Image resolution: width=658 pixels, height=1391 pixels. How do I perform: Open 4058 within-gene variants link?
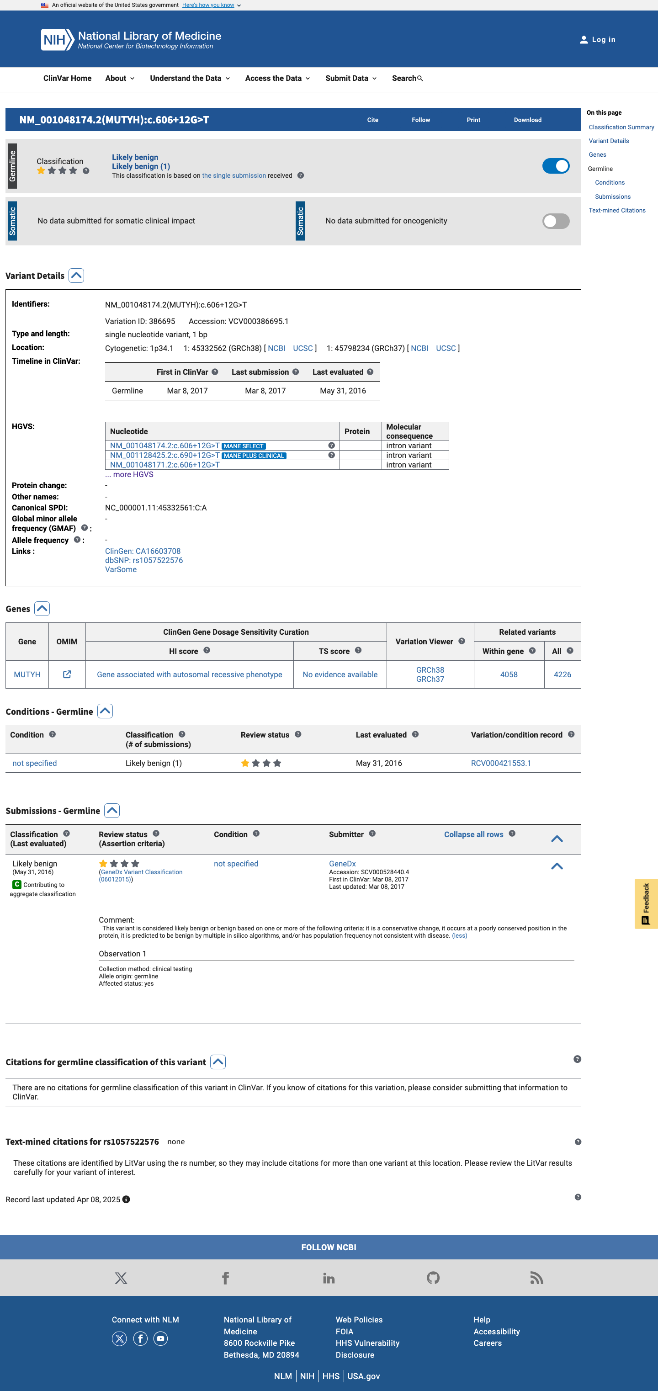pyautogui.click(x=509, y=674)
